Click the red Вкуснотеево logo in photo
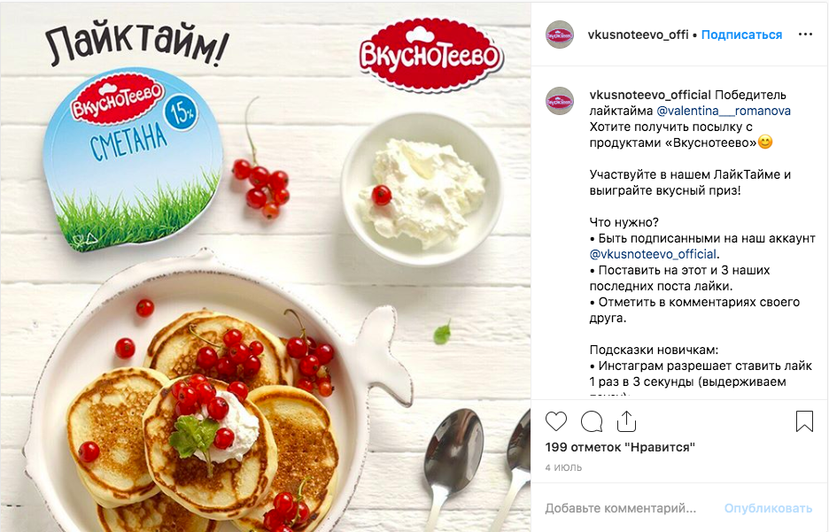Viewport: 829px width, 532px height. click(x=430, y=55)
